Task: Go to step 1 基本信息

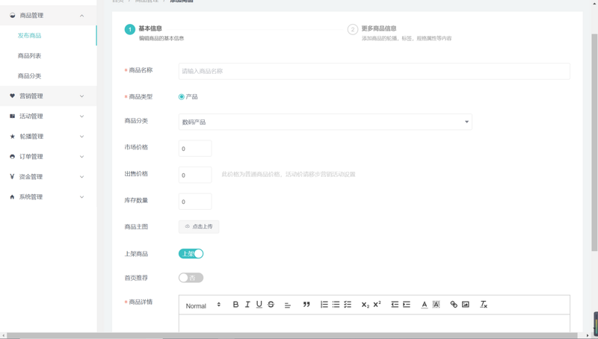Action: tap(155, 33)
